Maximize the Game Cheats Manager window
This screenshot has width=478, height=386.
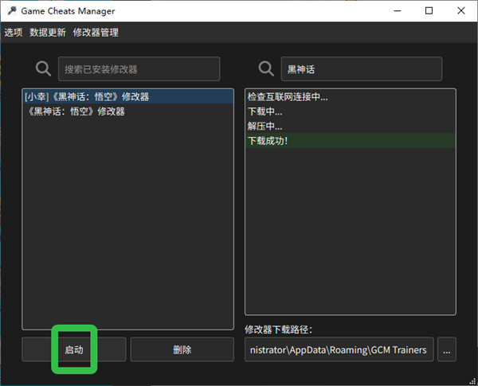[429, 11]
